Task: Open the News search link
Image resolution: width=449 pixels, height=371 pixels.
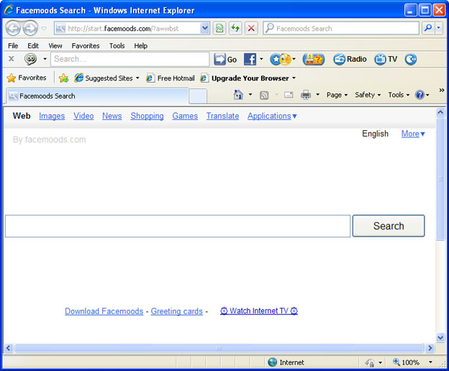Action: click(112, 116)
